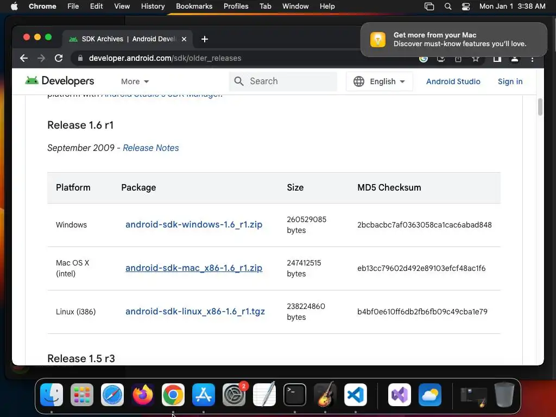This screenshot has height=417, width=556.
Task: Open the Weather app in the Dock
Action: pos(430,395)
